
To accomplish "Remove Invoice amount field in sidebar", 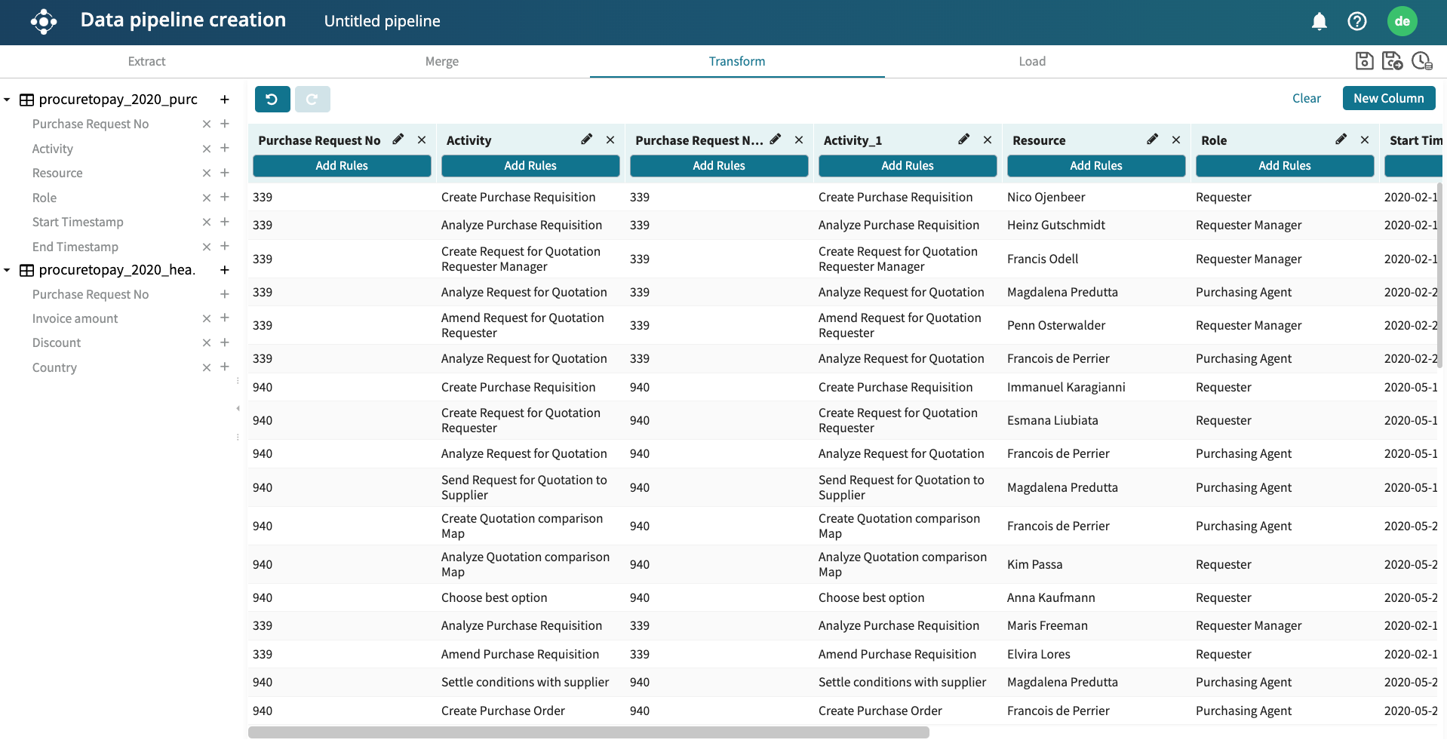I will tap(206, 319).
